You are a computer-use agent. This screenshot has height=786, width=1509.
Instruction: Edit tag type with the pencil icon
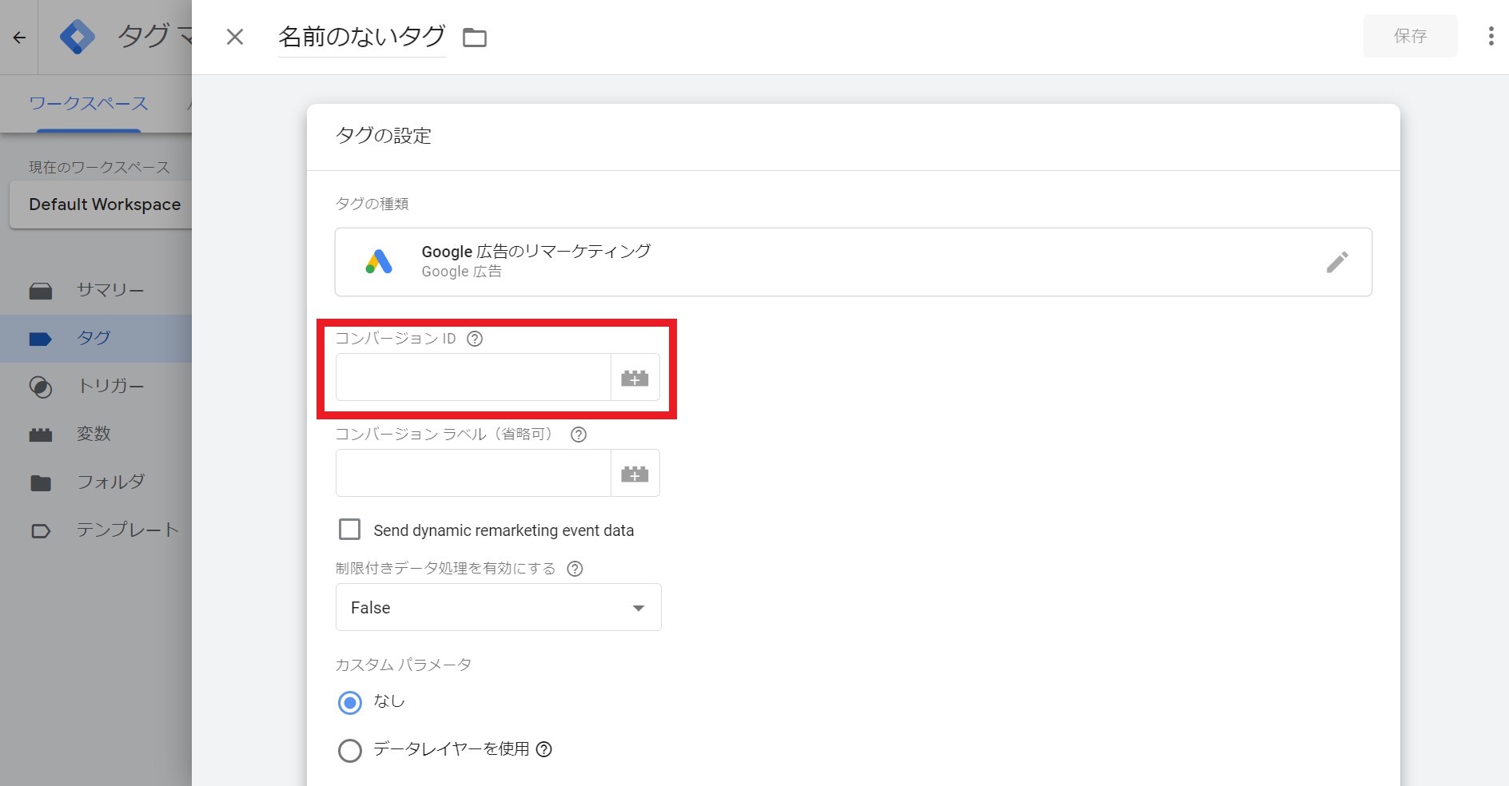[x=1337, y=262]
